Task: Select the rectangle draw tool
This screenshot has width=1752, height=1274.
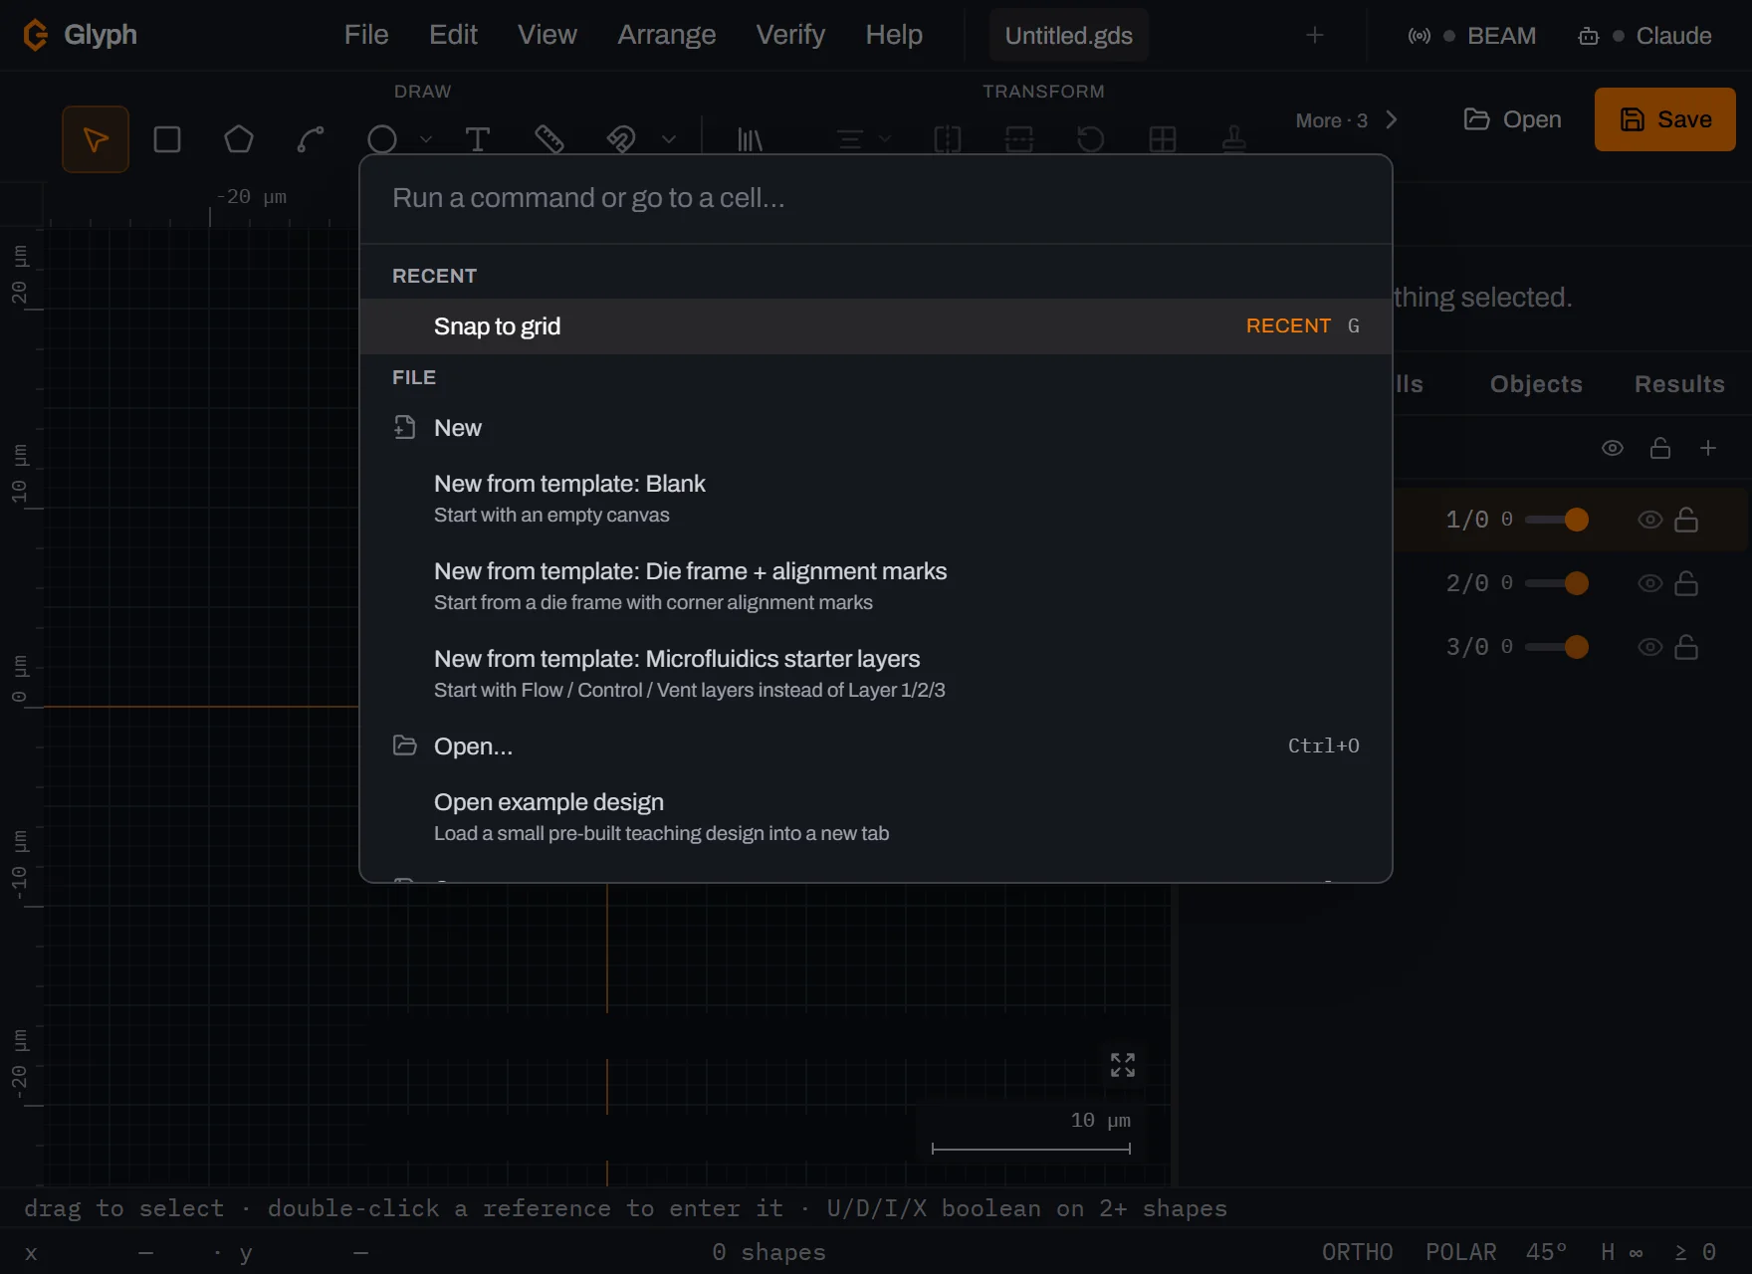Action: [167, 139]
